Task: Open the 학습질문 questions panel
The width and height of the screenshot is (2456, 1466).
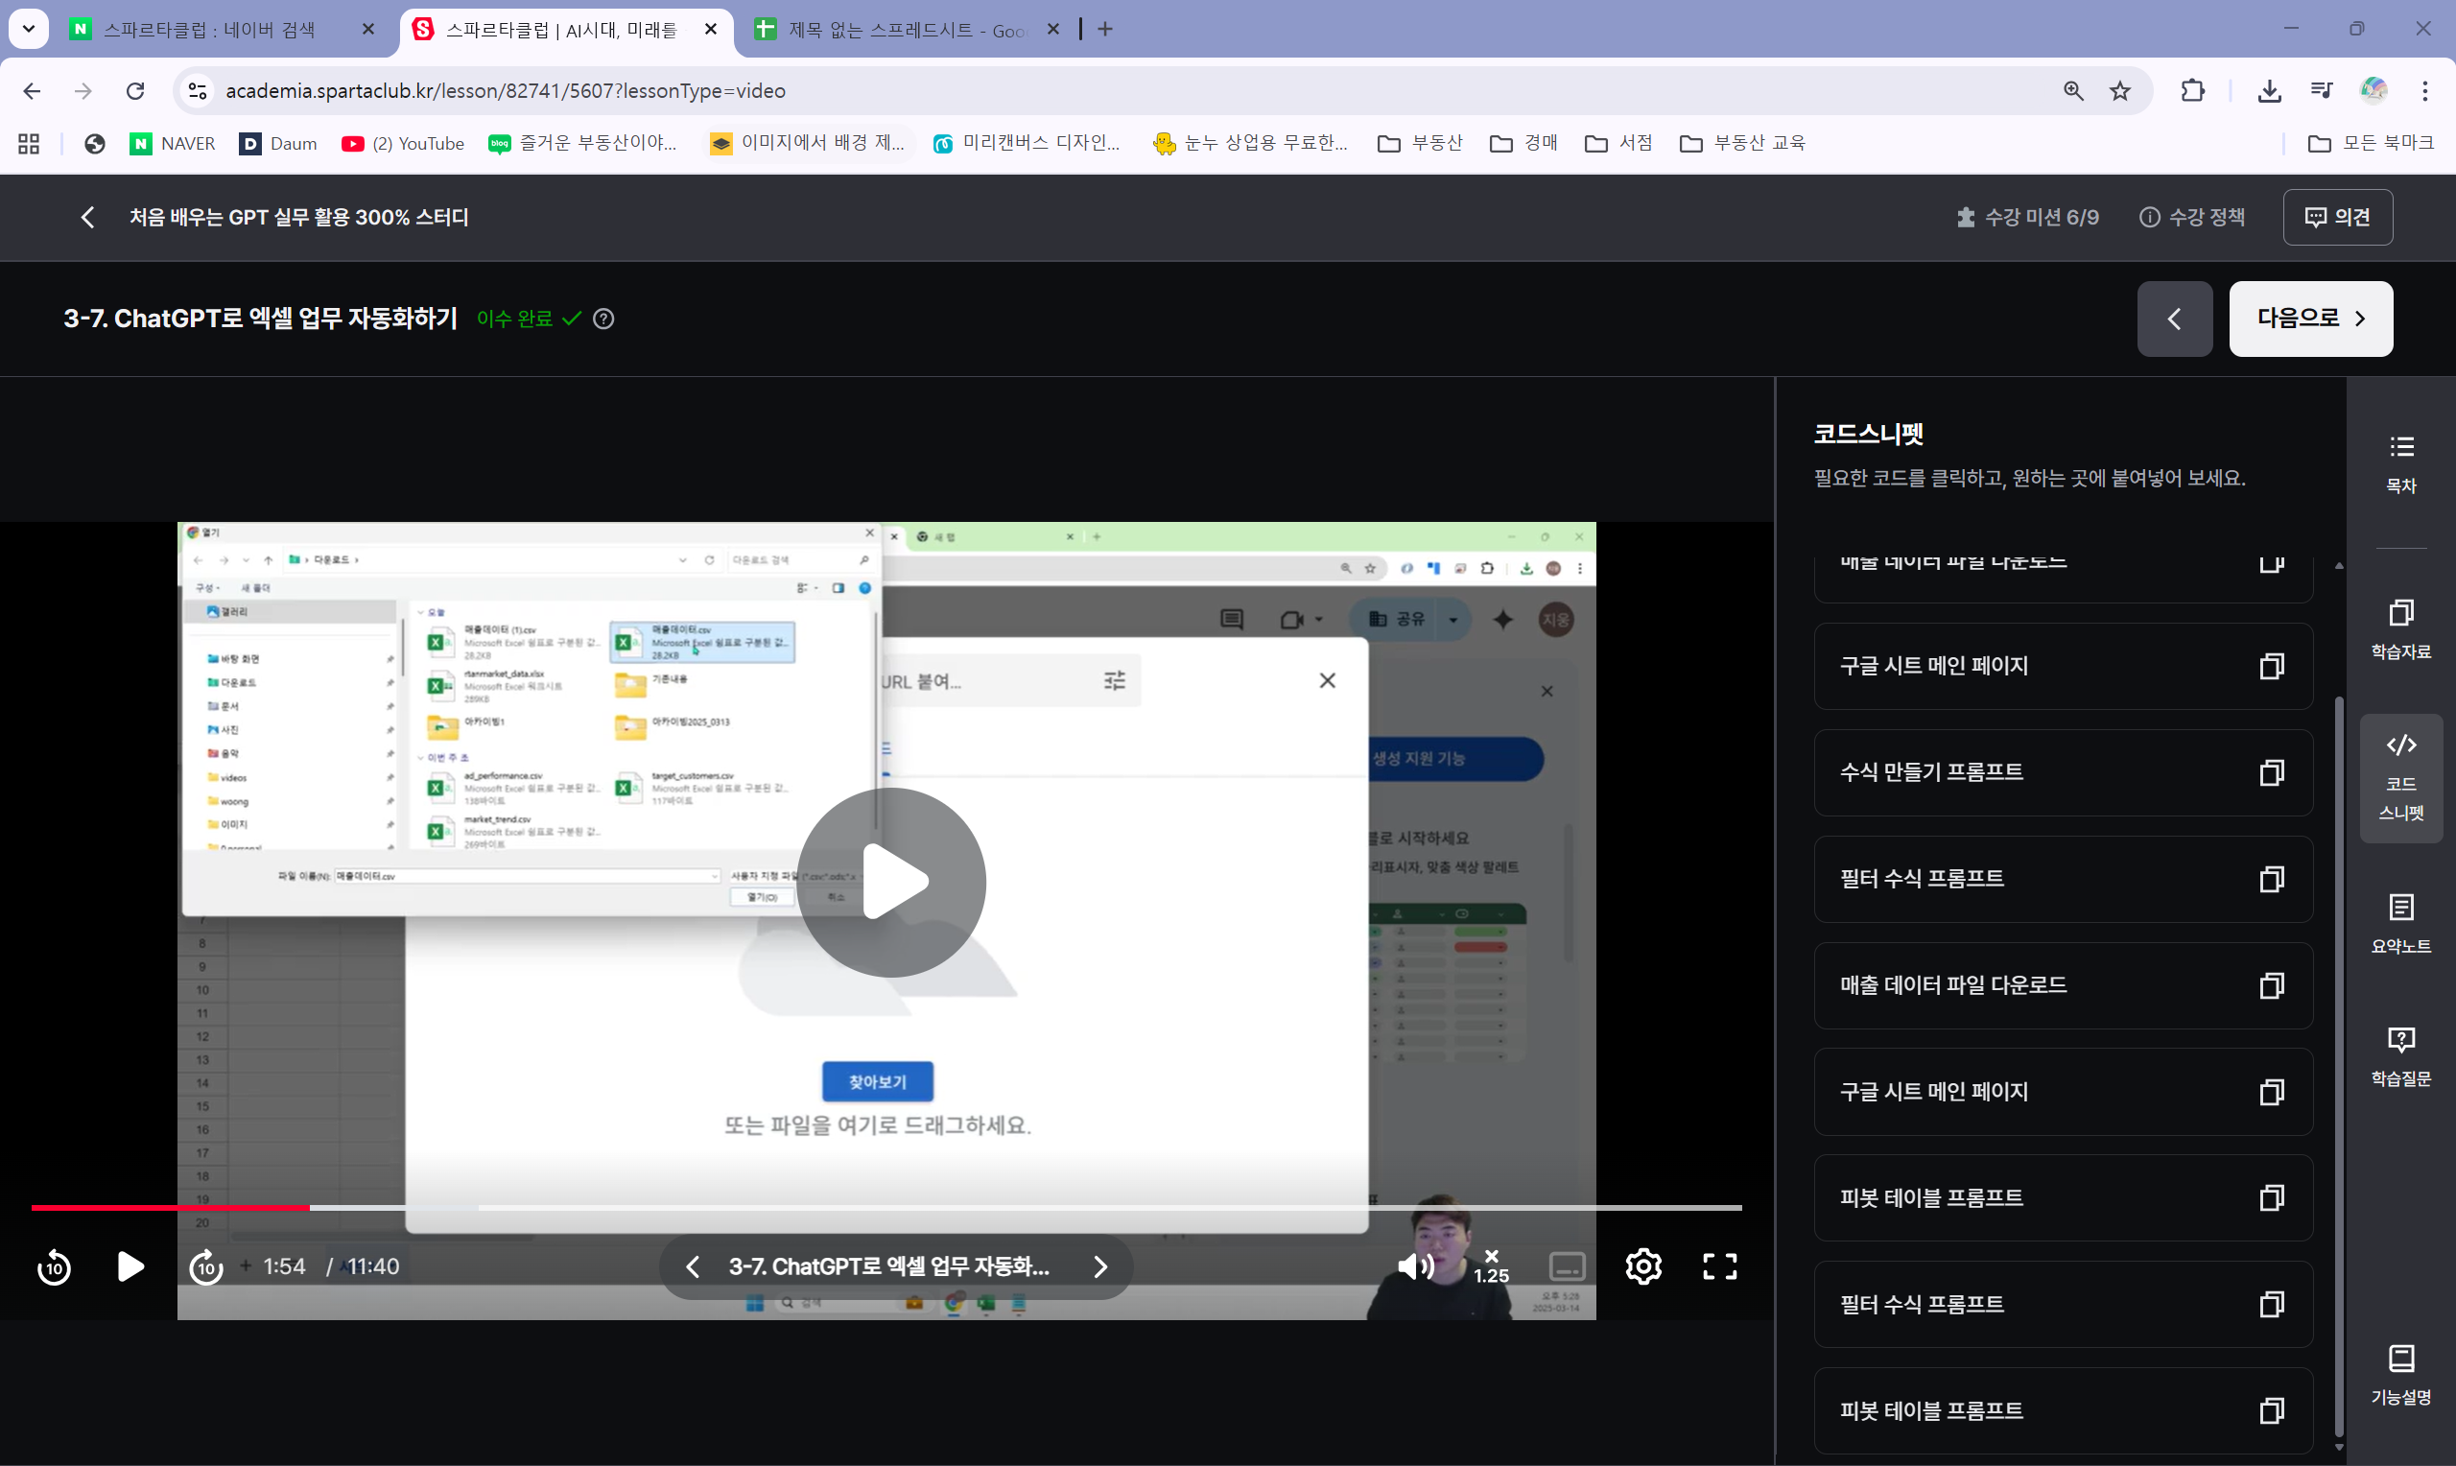Action: tap(2400, 1056)
